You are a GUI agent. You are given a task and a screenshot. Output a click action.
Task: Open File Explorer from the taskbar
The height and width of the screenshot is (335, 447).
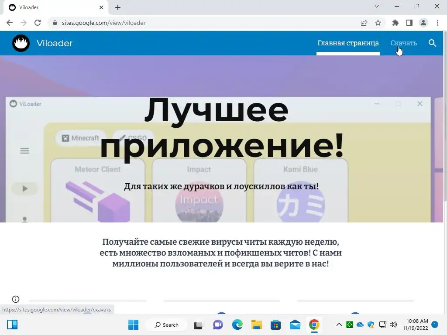[256, 325]
